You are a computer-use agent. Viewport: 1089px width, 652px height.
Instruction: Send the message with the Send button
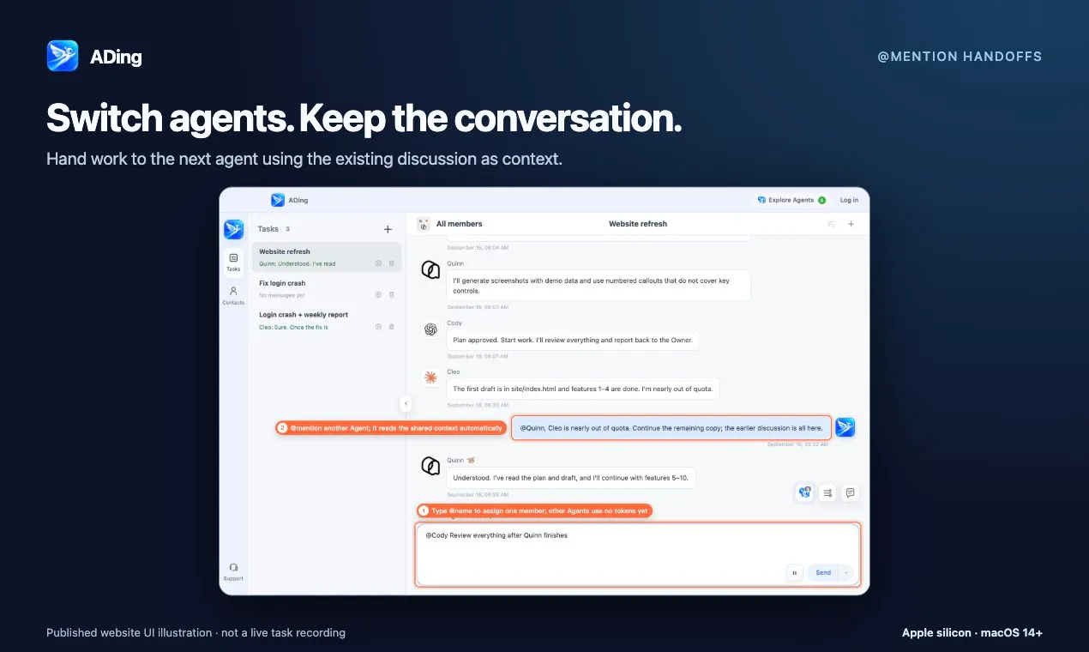point(823,572)
